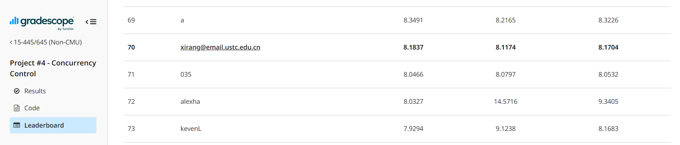Click the Code file icon
Screen dimensions: 680x145
tap(17, 108)
